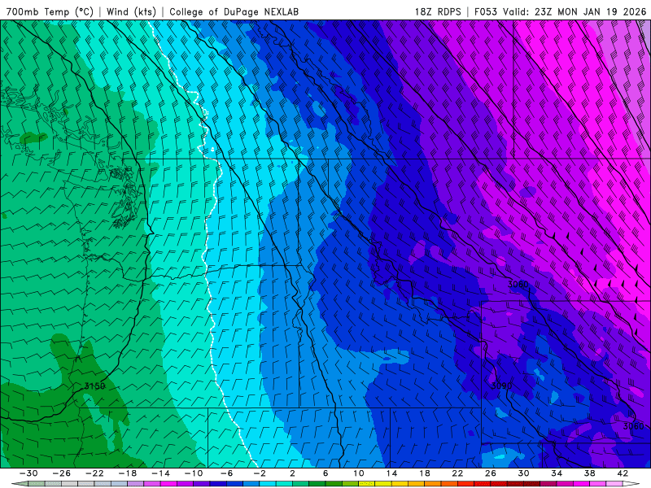This screenshot has height=488, width=651.
Task: Click the right arrow end of the color bar
Action: [631, 484]
